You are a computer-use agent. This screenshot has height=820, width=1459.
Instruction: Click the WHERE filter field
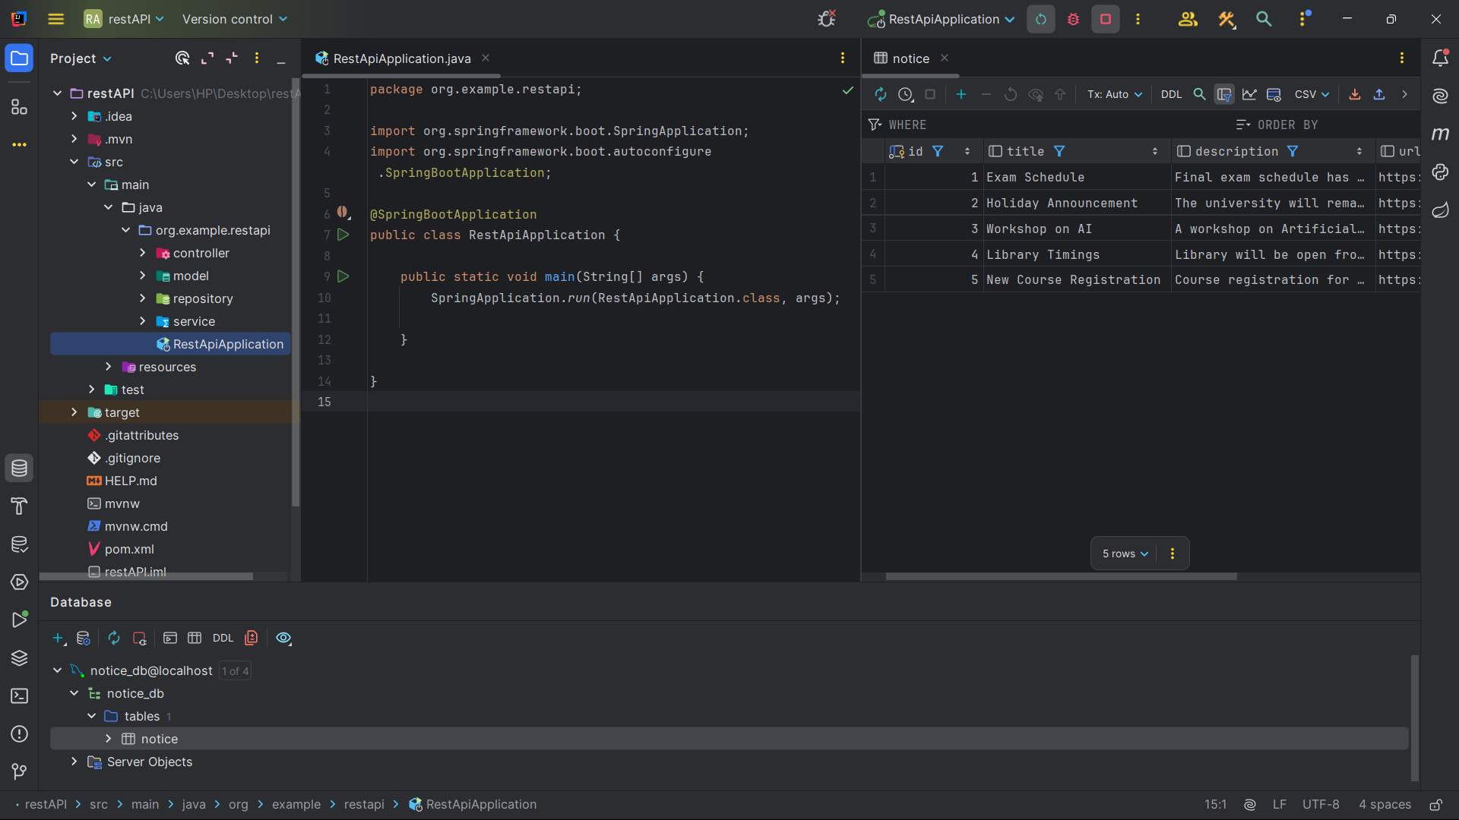coord(1047,125)
